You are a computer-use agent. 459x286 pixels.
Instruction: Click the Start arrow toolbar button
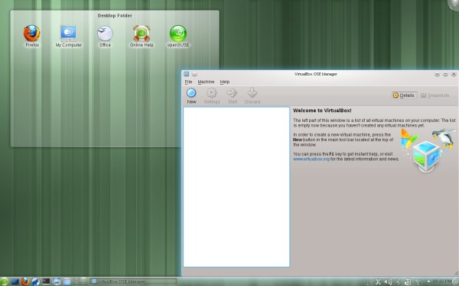point(233,96)
